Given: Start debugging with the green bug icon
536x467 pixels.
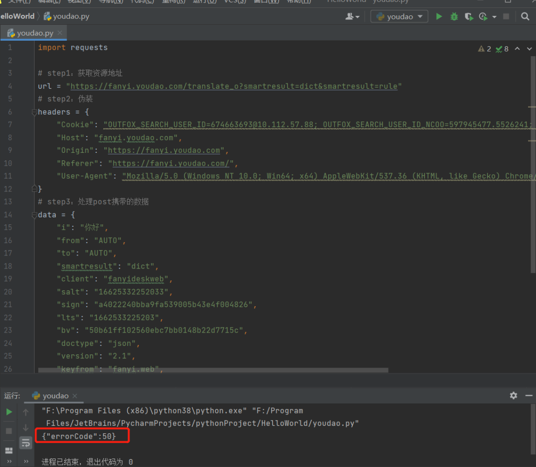Looking at the screenshot, I should 454,16.
